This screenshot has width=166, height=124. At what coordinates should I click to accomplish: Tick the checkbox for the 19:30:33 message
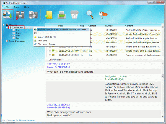click(x=50, y=55)
